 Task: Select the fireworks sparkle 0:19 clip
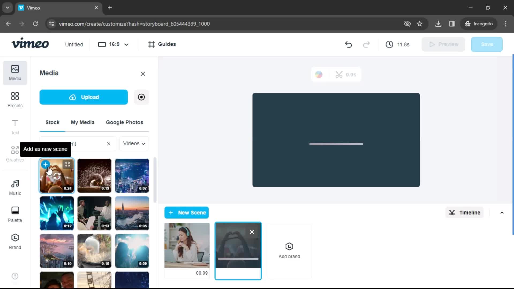[95, 176]
